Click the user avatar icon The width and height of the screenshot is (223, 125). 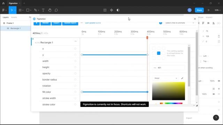(x=190, y=10)
